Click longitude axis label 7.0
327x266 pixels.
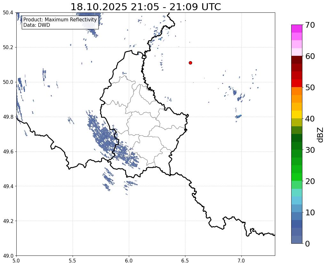pos(242,261)
